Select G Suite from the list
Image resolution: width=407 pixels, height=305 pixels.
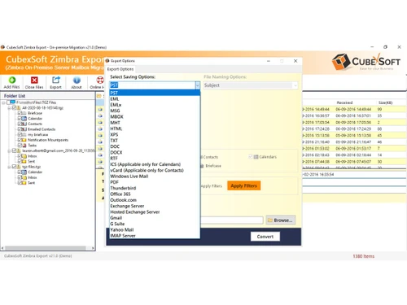coord(155,224)
